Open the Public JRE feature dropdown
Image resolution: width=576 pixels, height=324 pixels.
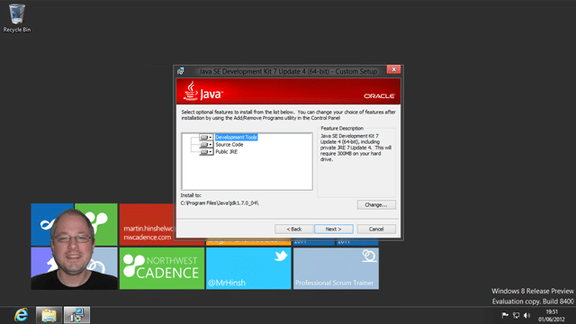(x=206, y=152)
